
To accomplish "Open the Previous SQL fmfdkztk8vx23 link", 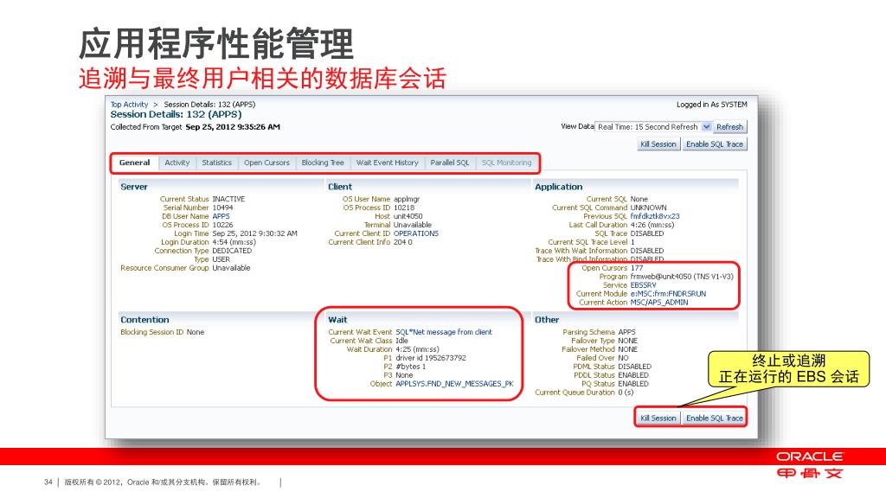I will 655,216.
